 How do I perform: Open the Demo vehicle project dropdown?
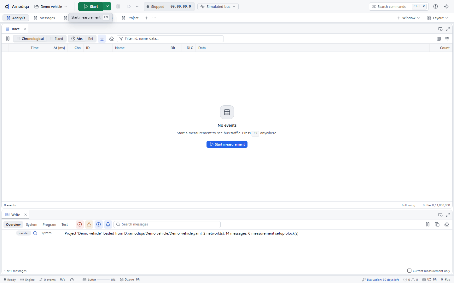[x=51, y=7]
